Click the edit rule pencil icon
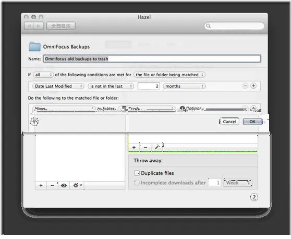The image size is (291, 239). coord(157,148)
